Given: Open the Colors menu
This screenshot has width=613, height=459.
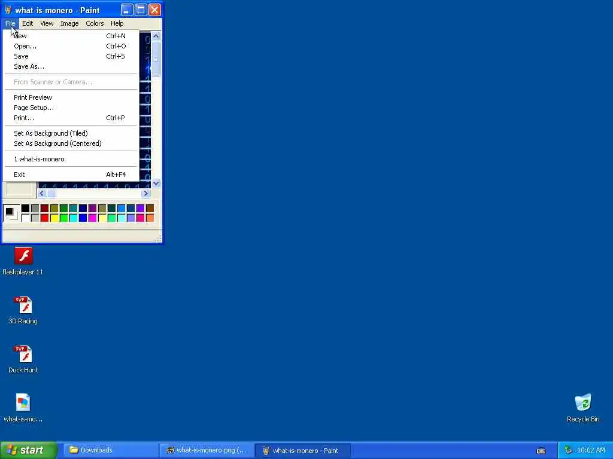Looking at the screenshot, I should tap(95, 23).
